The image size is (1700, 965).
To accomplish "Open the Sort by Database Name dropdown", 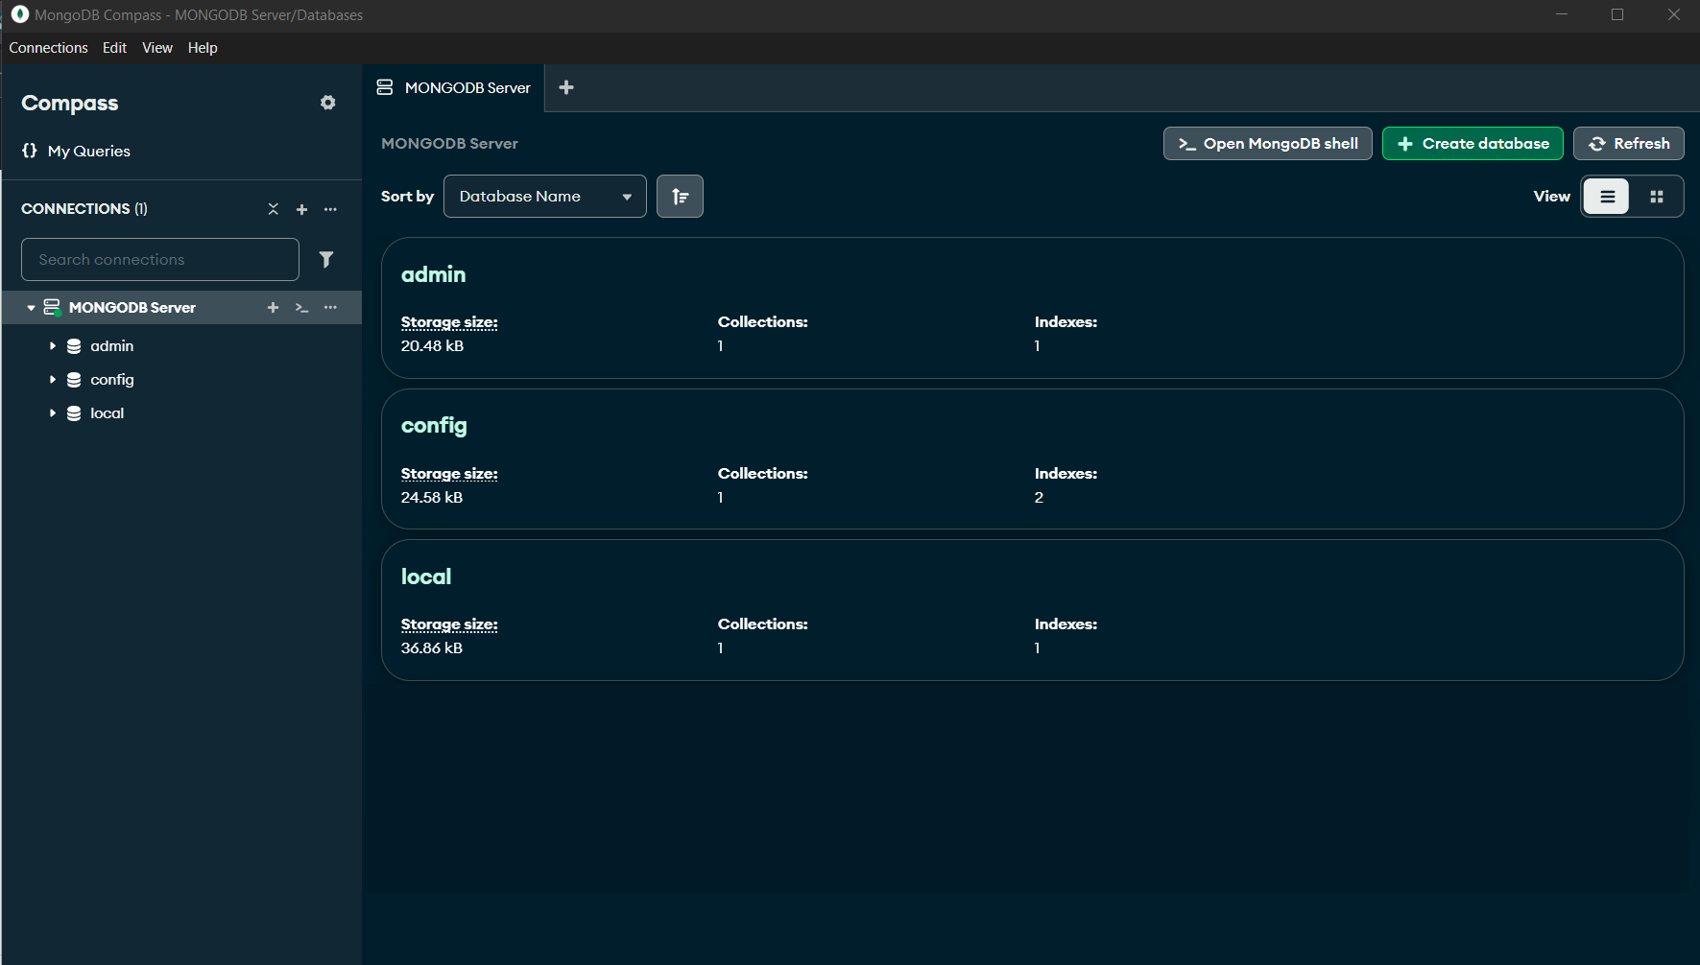I will [x=545, y=197].
